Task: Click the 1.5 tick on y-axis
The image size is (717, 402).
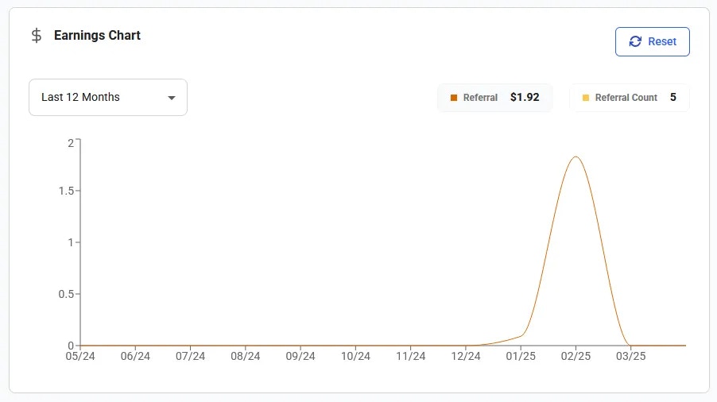Action: click(66, 191)
